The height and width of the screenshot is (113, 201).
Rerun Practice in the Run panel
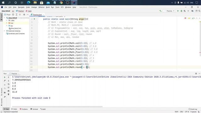[x=5, y=77]
